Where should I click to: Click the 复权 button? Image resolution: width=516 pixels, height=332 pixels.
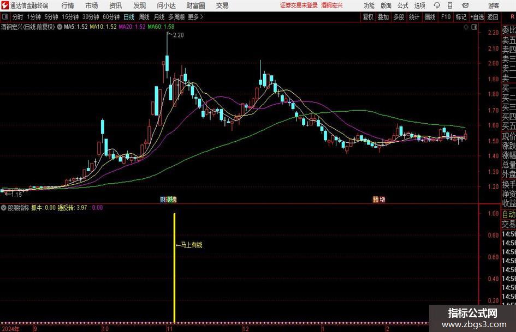point(368,17)
